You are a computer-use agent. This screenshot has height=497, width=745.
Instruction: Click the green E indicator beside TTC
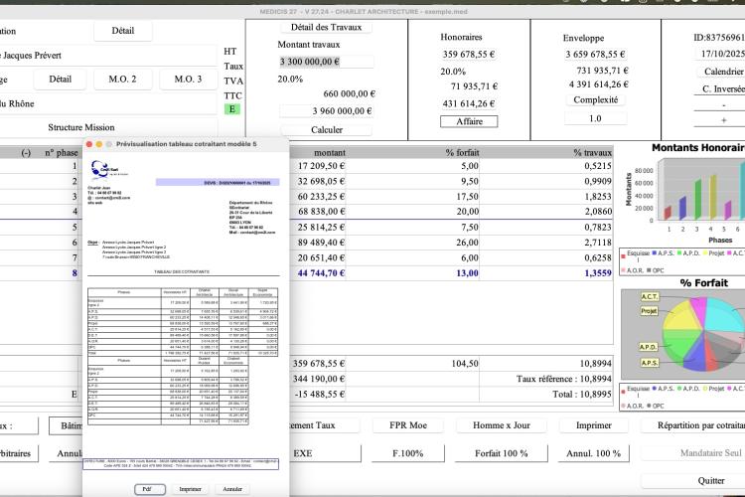pyautogui.click(x=232, y=109)
